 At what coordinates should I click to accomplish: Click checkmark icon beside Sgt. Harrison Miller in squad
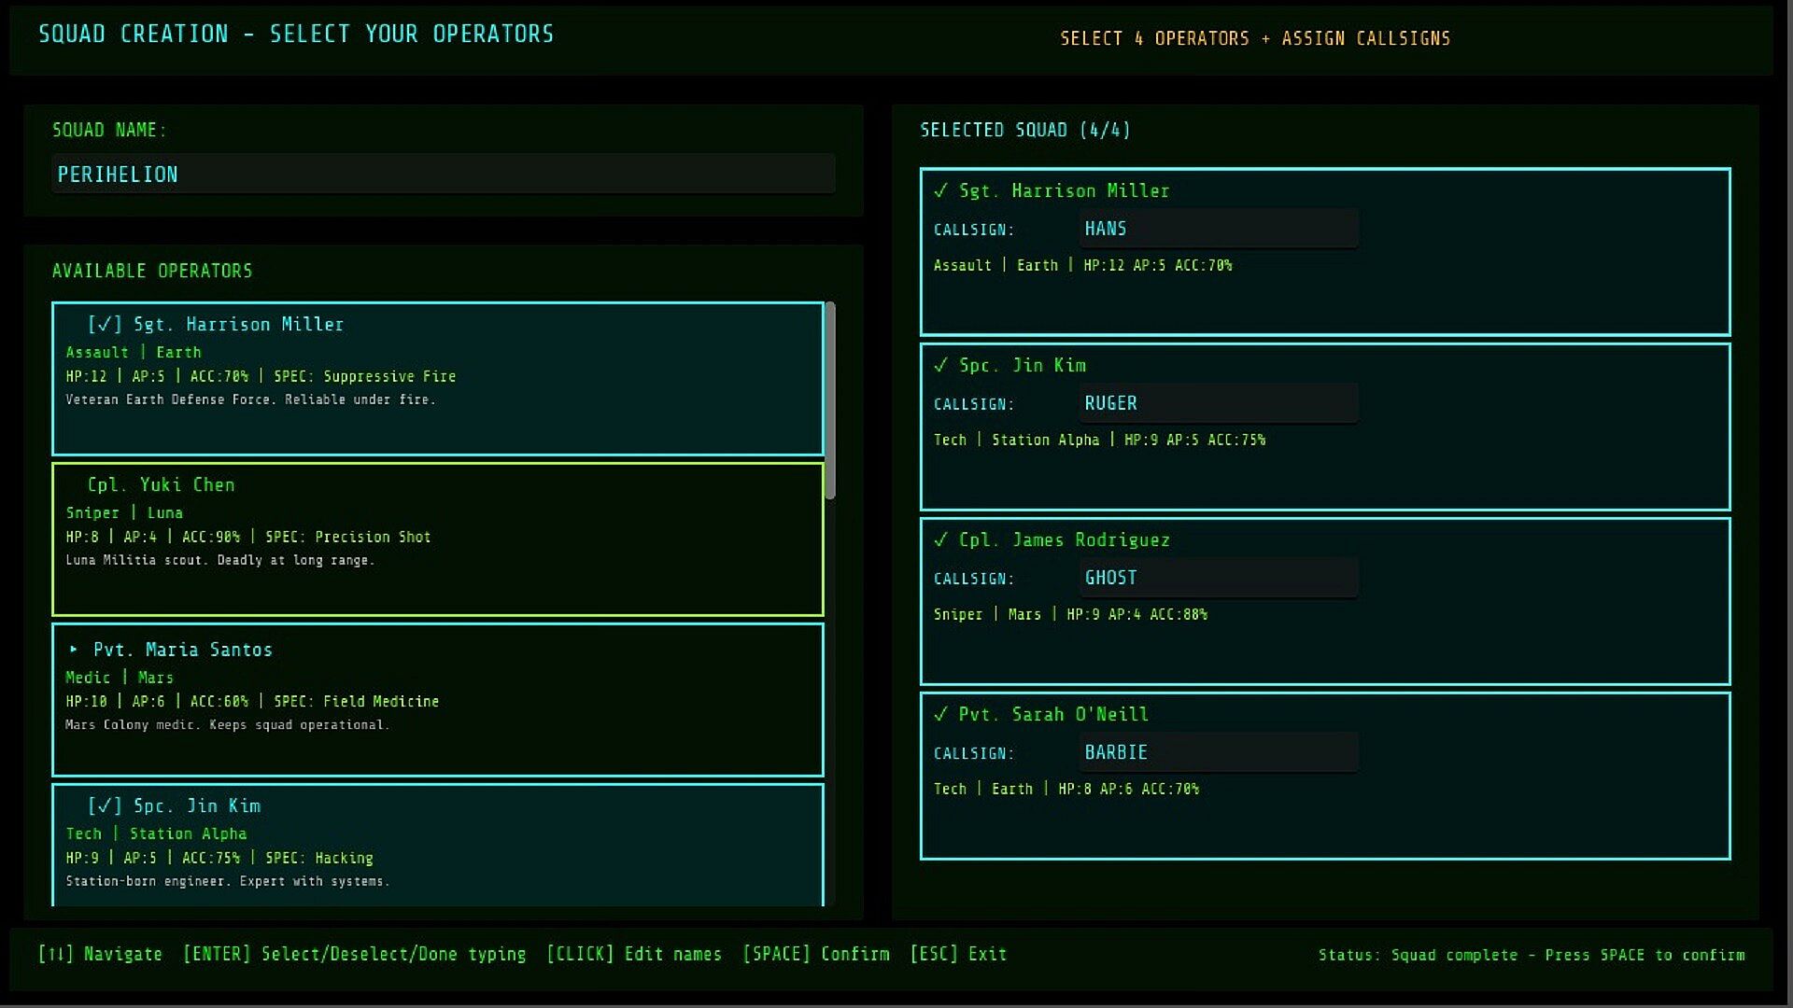click(x=940, y=190)
